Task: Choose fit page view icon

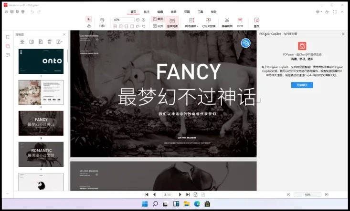Action: pos(120,26)
